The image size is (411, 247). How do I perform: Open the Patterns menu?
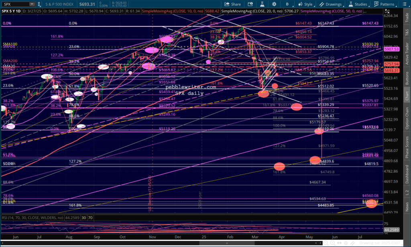coord(384,4)
